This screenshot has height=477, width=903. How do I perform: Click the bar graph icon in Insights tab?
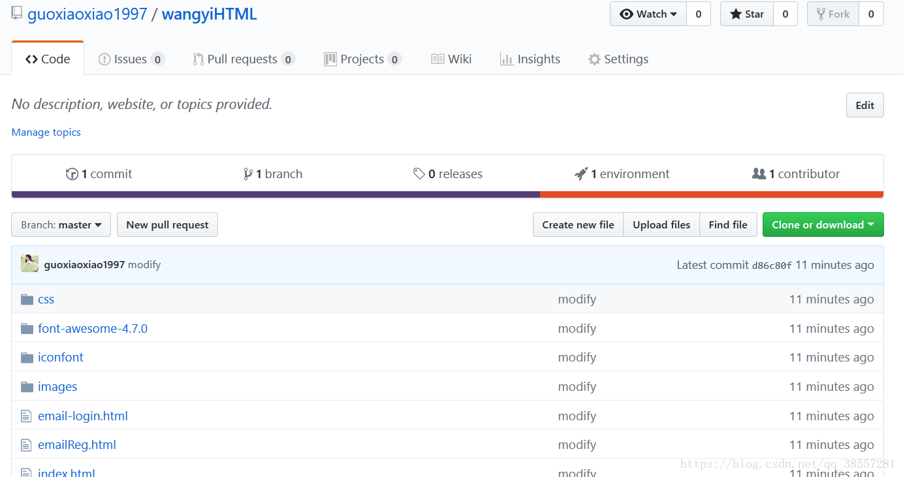pos(507,59)
